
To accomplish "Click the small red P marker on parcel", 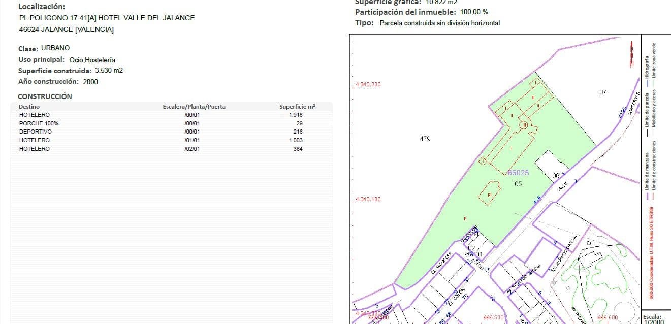I will 465,219.
